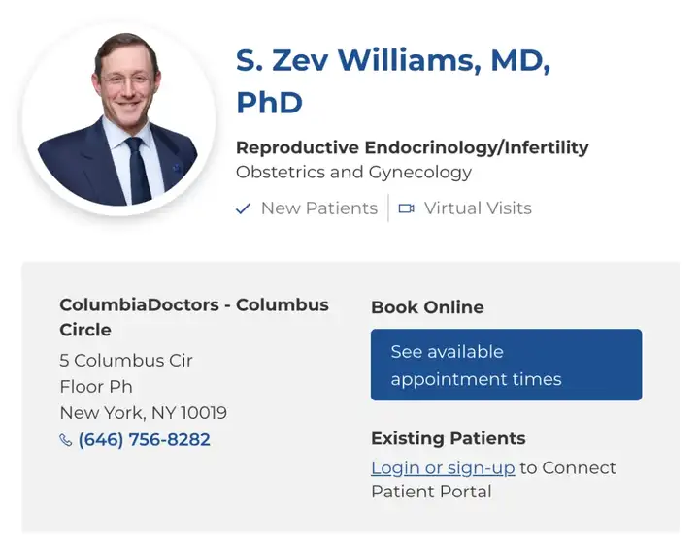Click the Existing Patients heading

click(x=448, y=438)
